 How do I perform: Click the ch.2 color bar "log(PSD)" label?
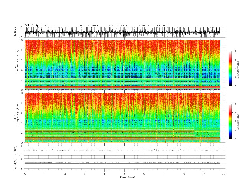[238, 122]
